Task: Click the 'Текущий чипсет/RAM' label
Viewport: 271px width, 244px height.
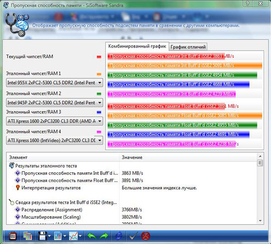Action: [x=29, y=56]
